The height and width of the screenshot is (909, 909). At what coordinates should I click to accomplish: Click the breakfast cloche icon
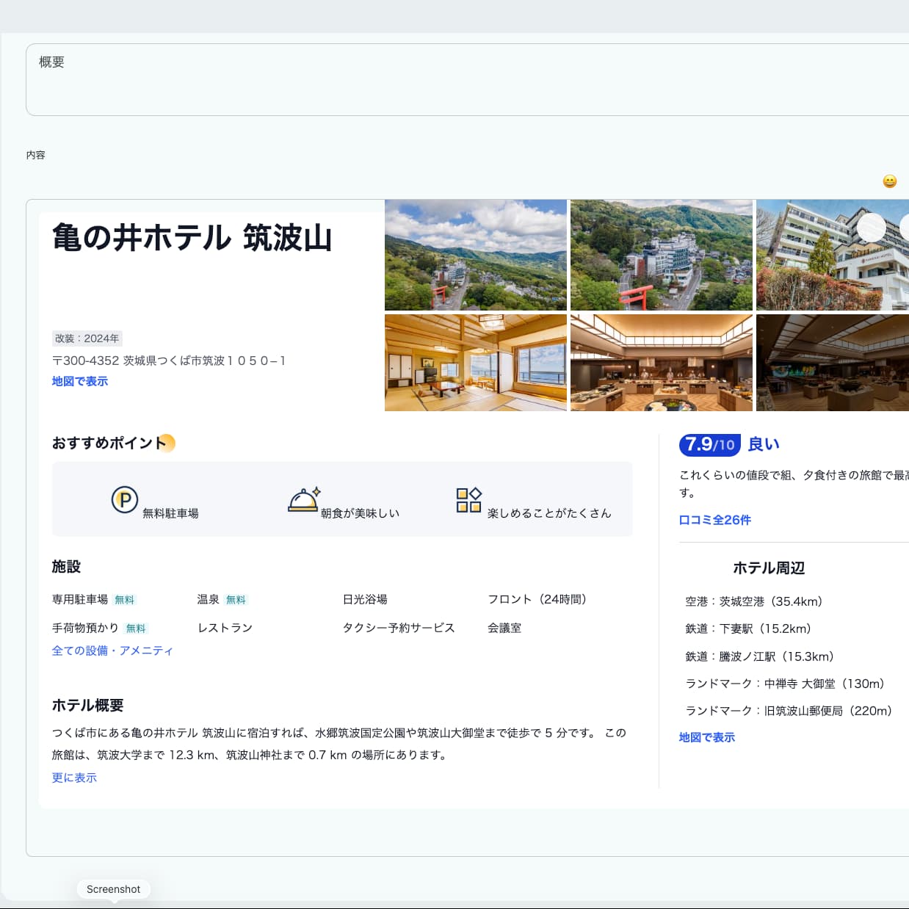pyautogui.click(x=301, y=500)
